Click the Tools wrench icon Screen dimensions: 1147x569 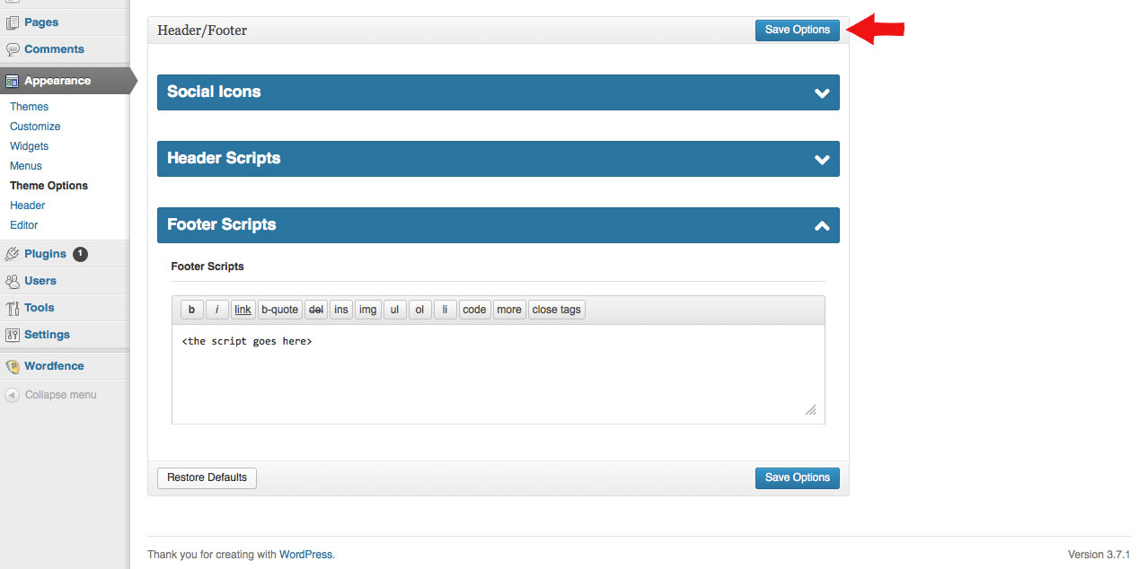(x=13, y=308)
